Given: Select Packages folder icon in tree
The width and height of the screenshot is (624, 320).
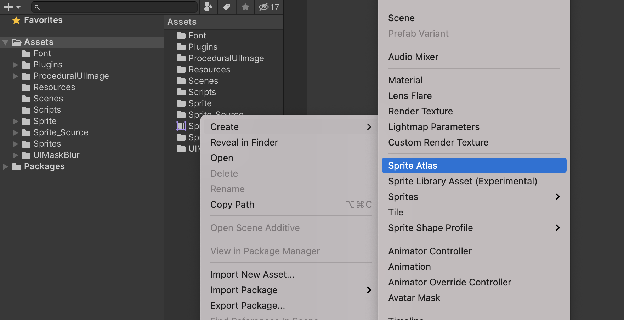Looking at the screenshot, I should 16,167.
